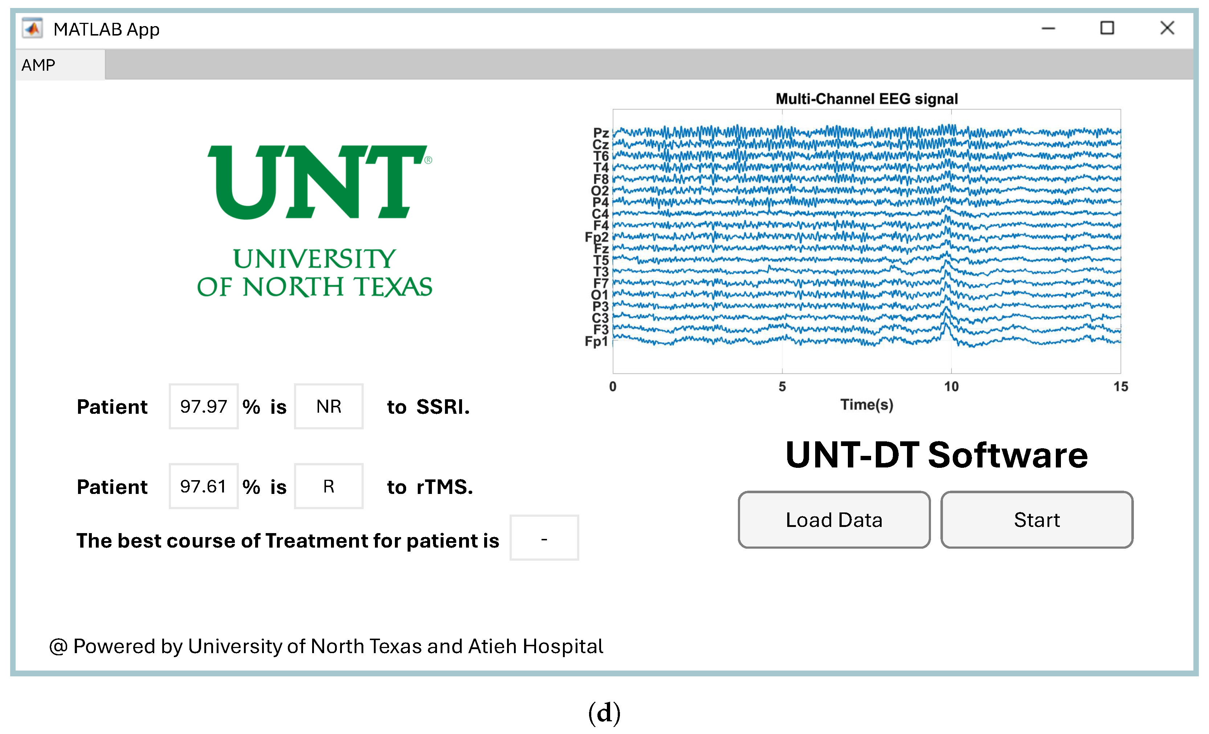This screenshot has height=734, width=1209.
Task: Click the 'to SSRI.' label
Action: [x=428, y=407]
